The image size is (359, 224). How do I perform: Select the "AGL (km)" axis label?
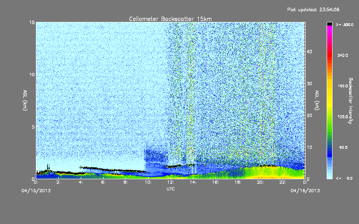(x=25, y=100)
